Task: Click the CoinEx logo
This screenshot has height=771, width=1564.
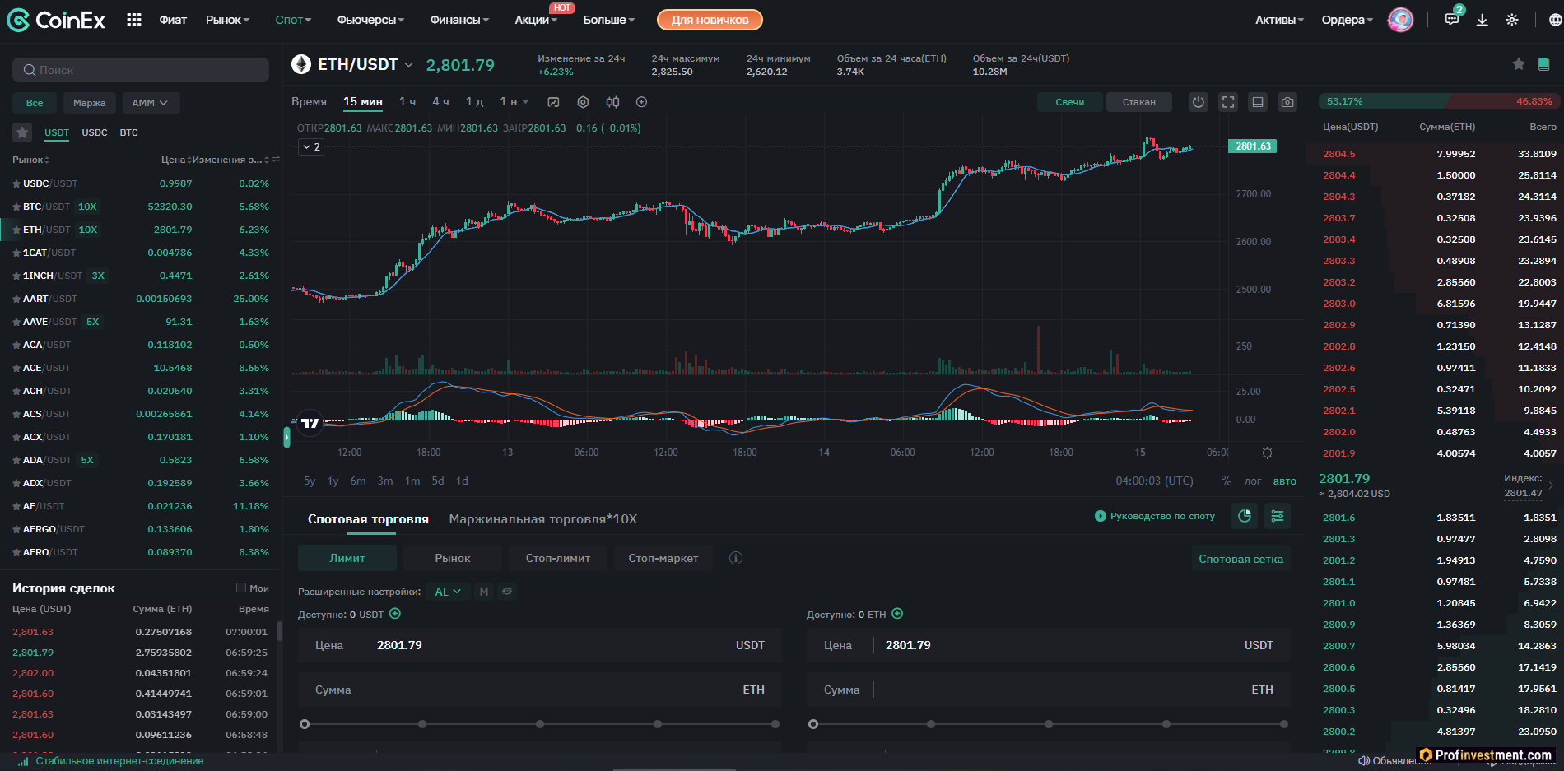Action: (56, 20)
